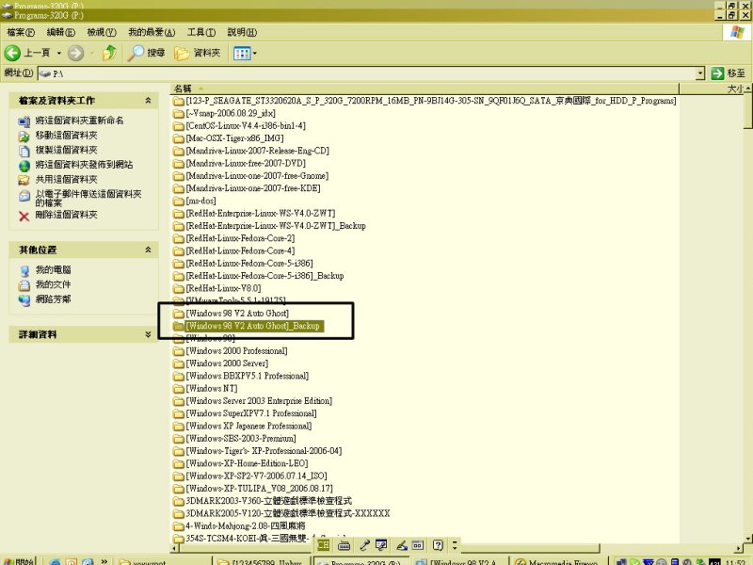Screen dimensions: 753x565
Task: Select [Windows XP Japanese Professional] folder name
Action: point(248,426)
